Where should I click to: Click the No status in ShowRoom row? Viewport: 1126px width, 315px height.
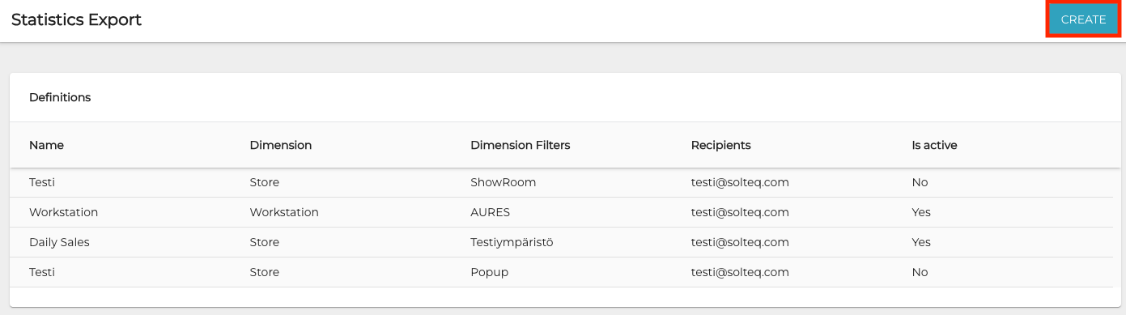[920, 182]
